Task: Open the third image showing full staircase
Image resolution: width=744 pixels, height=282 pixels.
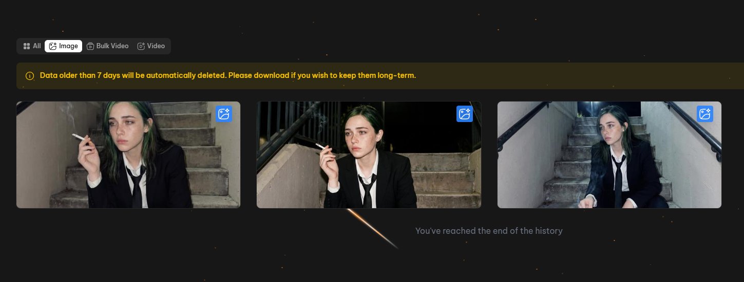Action: (609, 155)
